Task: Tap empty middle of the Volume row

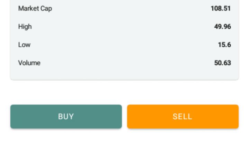Action: point(124,63)
